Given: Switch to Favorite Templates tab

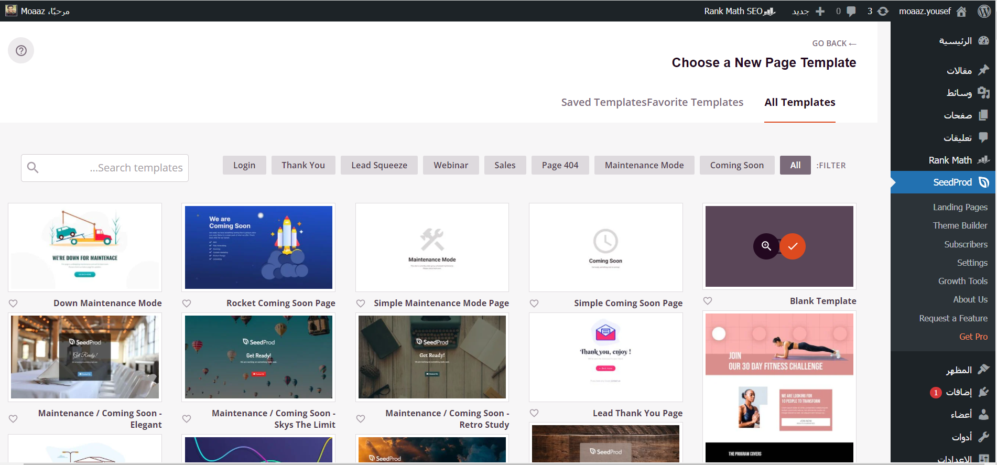Looking at the screenshot, I should click(x=695, y=102).
